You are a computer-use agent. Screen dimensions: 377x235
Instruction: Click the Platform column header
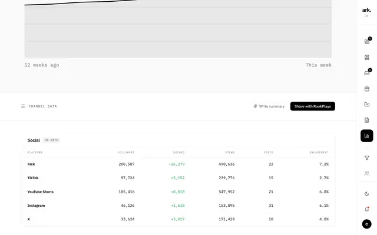tap(35, 153)
